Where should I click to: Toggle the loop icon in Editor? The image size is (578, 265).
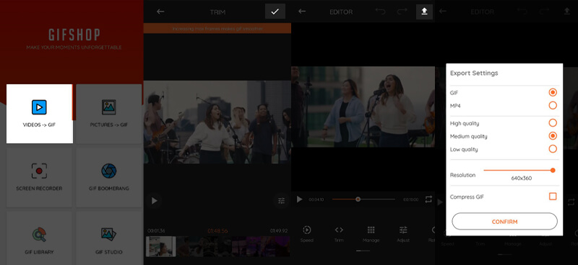[x=428, y=199]
